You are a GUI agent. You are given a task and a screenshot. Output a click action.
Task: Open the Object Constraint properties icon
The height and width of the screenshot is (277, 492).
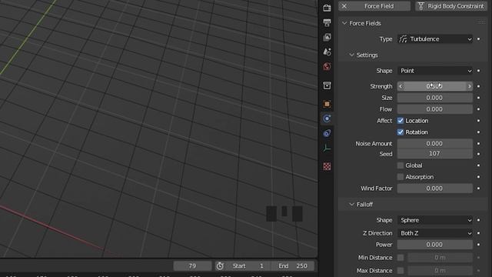[327, 133]
